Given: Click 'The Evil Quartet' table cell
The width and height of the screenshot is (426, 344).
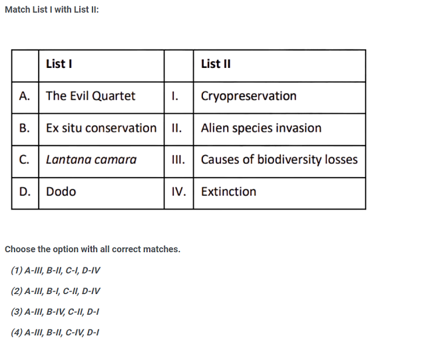Looking at the screenshot, I should coord(91,96).
